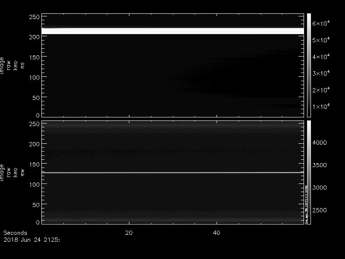Click the Seconds axis title
The width and height of the screenshot is (345, 259).
(x=15, y=233)
